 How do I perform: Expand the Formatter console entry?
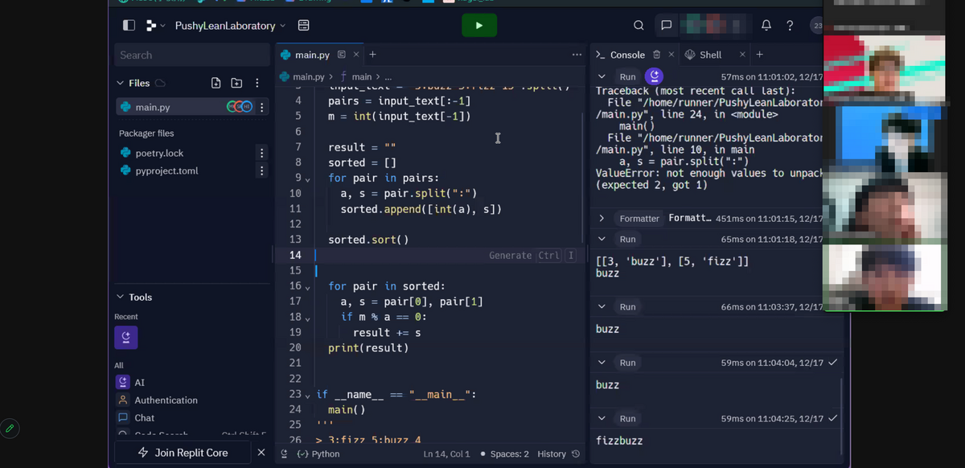[602, 218]
